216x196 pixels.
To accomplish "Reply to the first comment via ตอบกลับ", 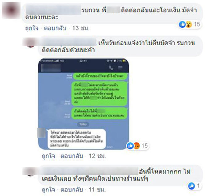I will (55, 28).
